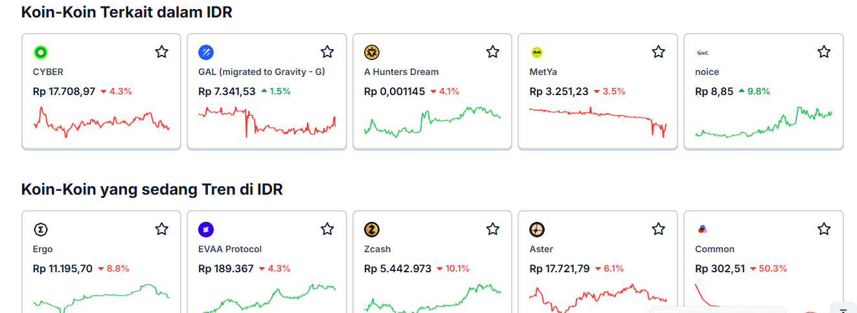Add Zcash to favorites via star
This screenshot has height=313, width=857.
pos(493,229)
